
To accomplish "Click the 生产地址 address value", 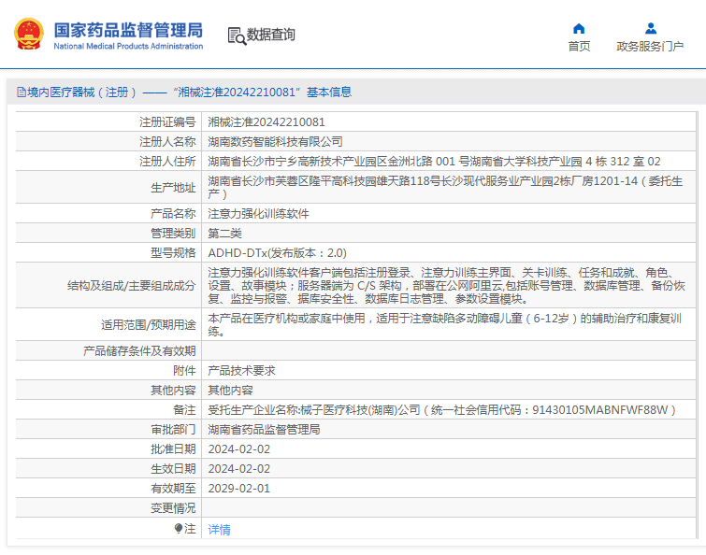I will [446, 188].
